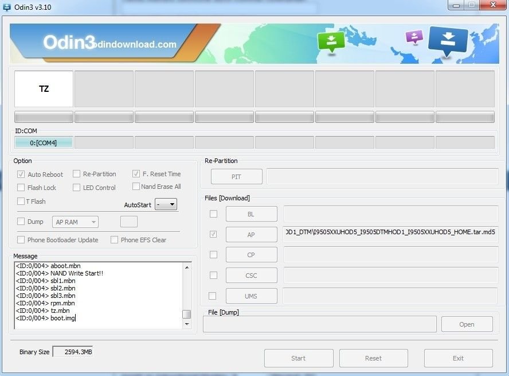Viewport: 509px width, 376px height.
Task: Check Phone EFS Clear option
Action: [x=114, y=240]
